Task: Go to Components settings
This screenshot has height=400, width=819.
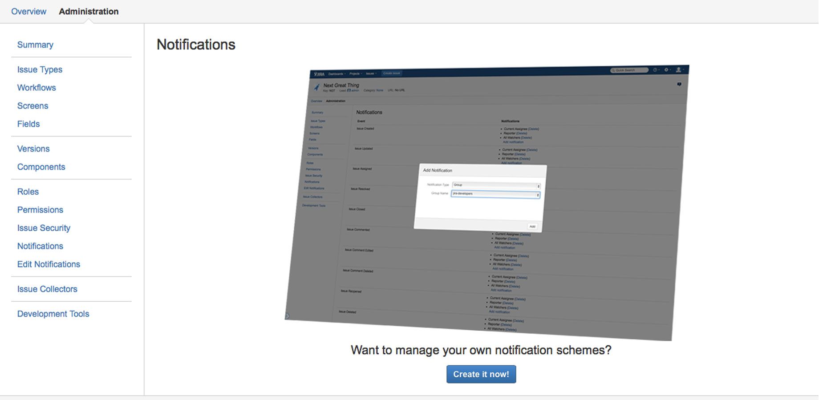Action: (41, 167)
